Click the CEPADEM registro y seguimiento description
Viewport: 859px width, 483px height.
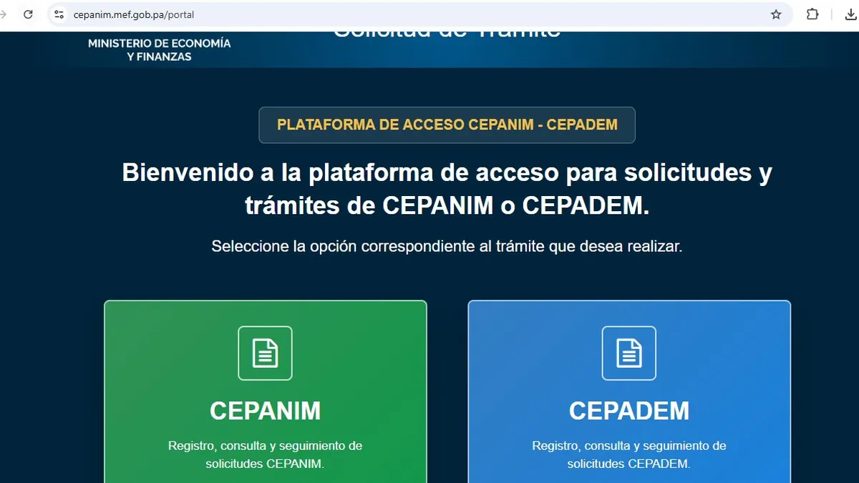pos(629,454)
